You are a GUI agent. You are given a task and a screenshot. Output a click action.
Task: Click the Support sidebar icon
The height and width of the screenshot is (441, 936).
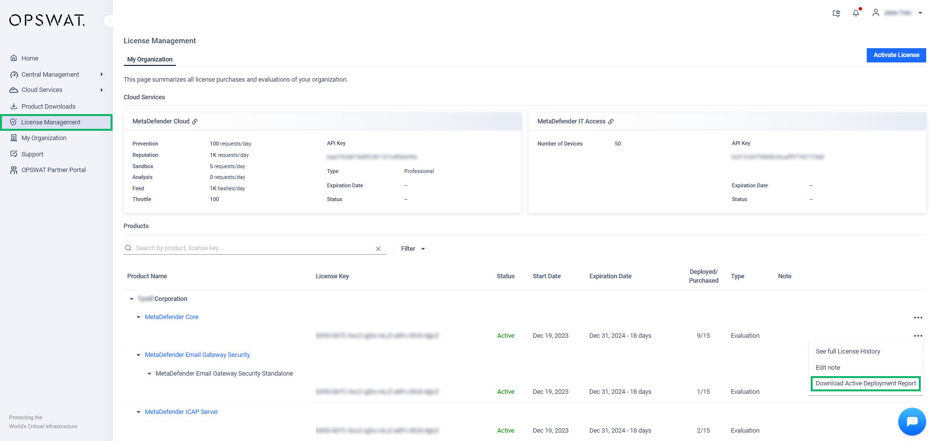pos(14,154)
